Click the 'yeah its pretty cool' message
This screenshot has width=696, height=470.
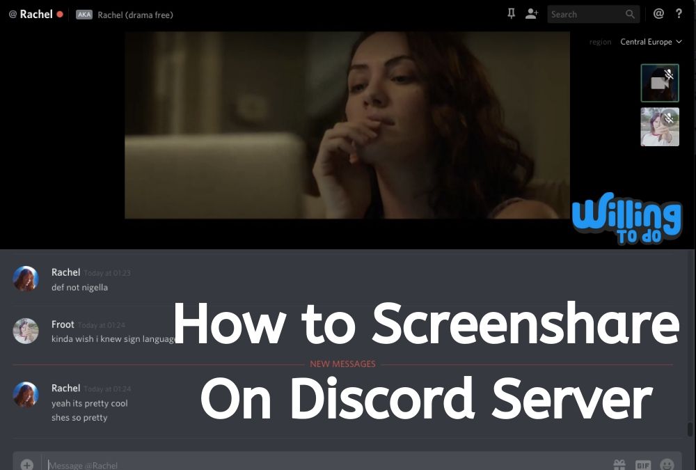90,403
